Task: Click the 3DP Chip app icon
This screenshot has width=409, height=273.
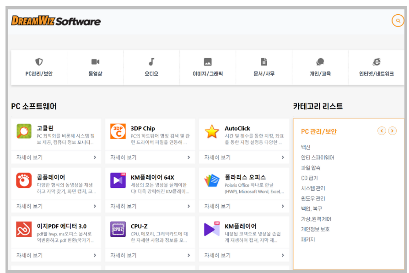Action: coord(118,131)
